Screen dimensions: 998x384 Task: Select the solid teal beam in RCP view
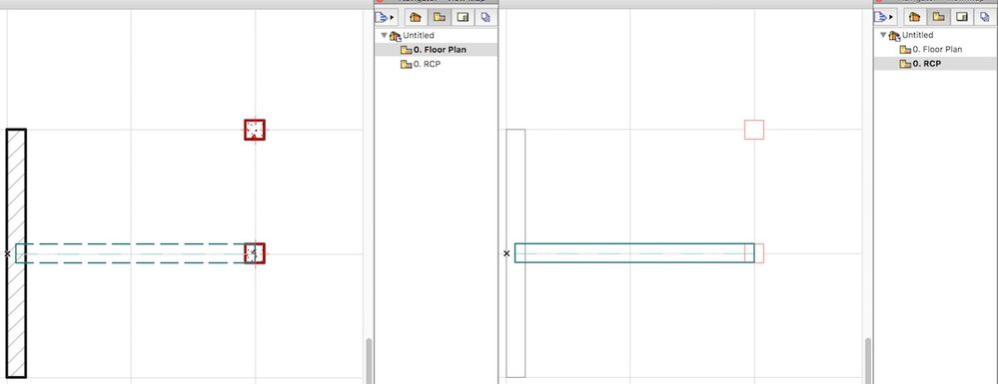coord(634,253)
